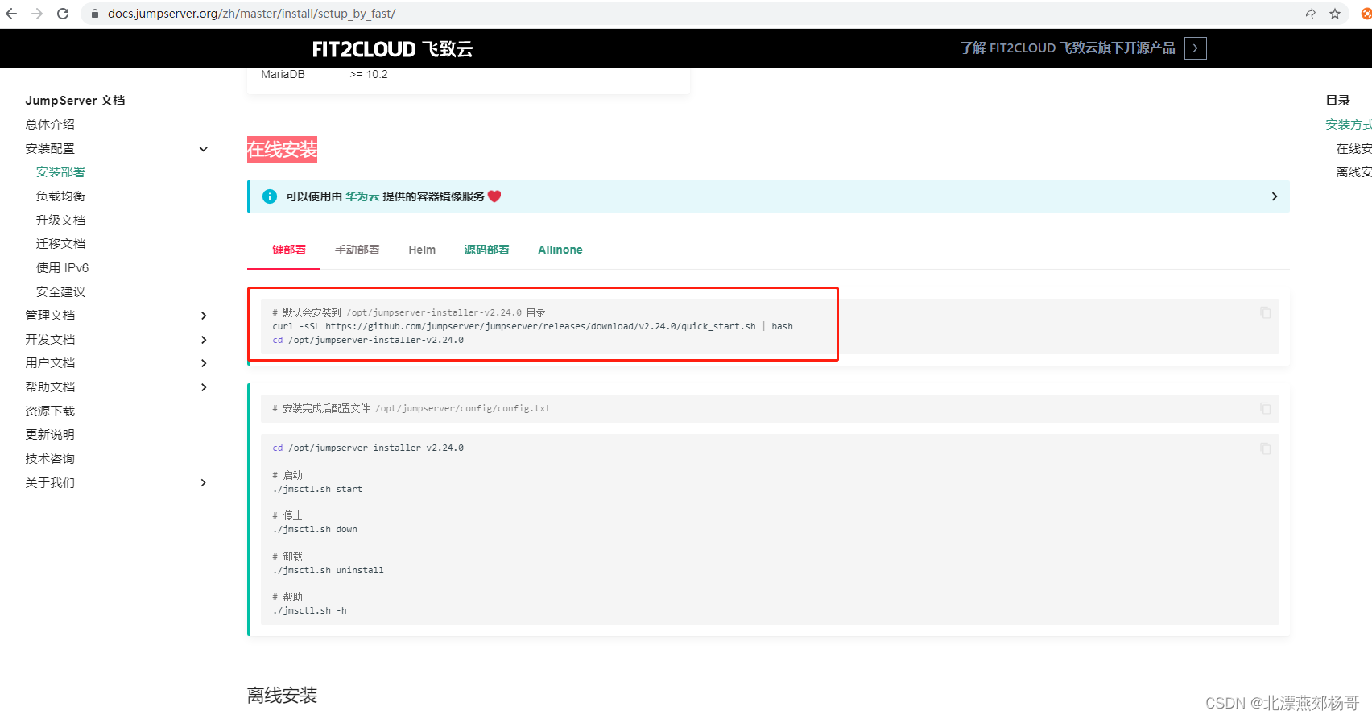Open 使用 IPv6 in the sidebar
Screen dimensions: 1372x719
(x=62, y=268)
